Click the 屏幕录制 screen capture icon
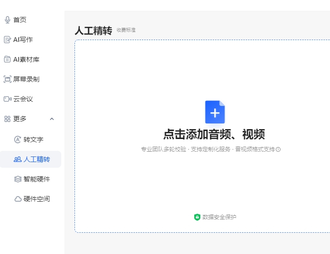 (x=7, y=79)
